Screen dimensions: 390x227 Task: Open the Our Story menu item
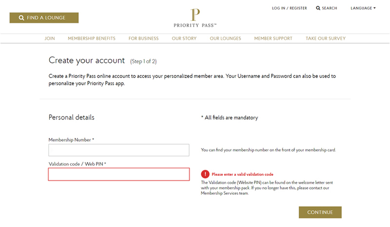[184, 38]
